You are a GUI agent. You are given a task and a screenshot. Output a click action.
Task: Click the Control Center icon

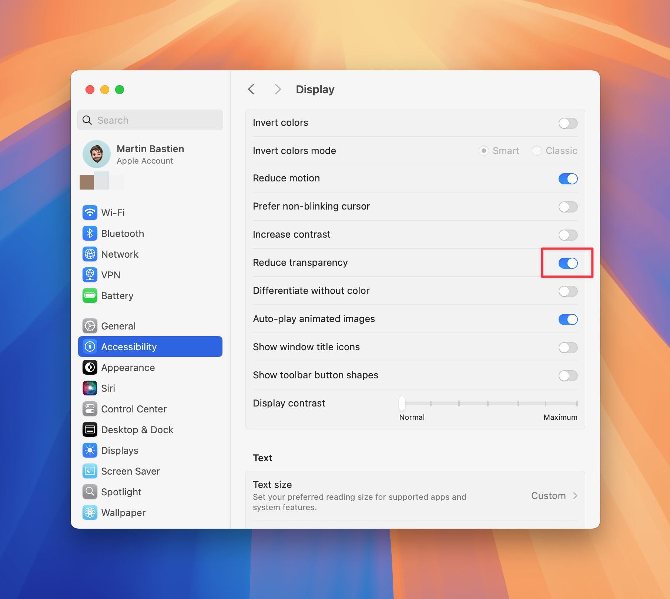[90, 409]
